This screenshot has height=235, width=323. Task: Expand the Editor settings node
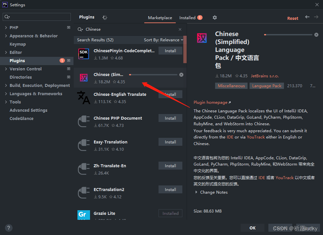click(6, 52)
